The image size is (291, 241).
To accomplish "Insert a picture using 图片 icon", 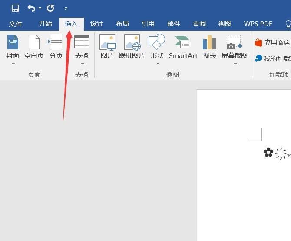I will pos(107,47).
